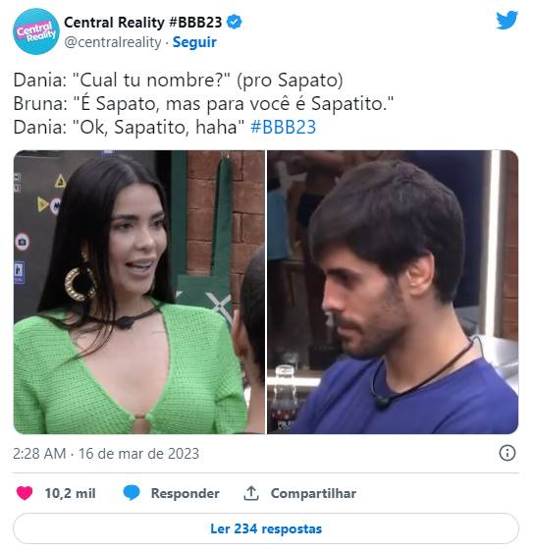Like the tweet with the heart icon
This screenshot has height=553, width=533.
(x=25, y=493)
